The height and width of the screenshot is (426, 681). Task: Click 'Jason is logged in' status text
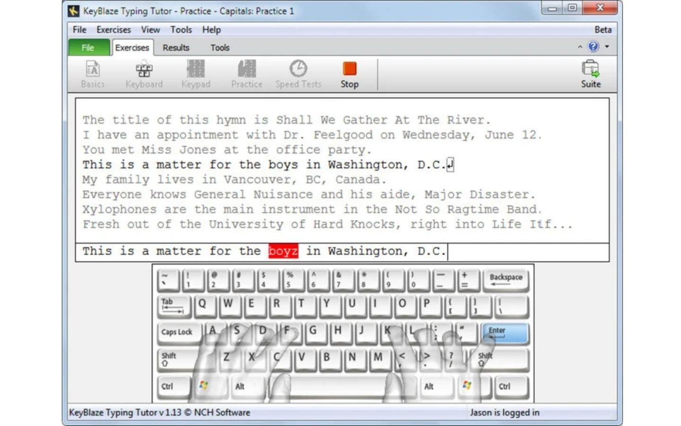pyautogui.click(x=505, y=412)
